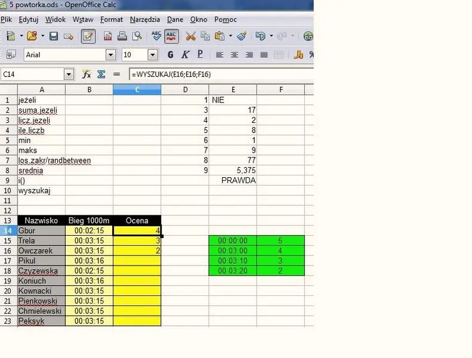Send document as e-mail icon
Viewport: 472px width, 358px height.
pos(69,36)
